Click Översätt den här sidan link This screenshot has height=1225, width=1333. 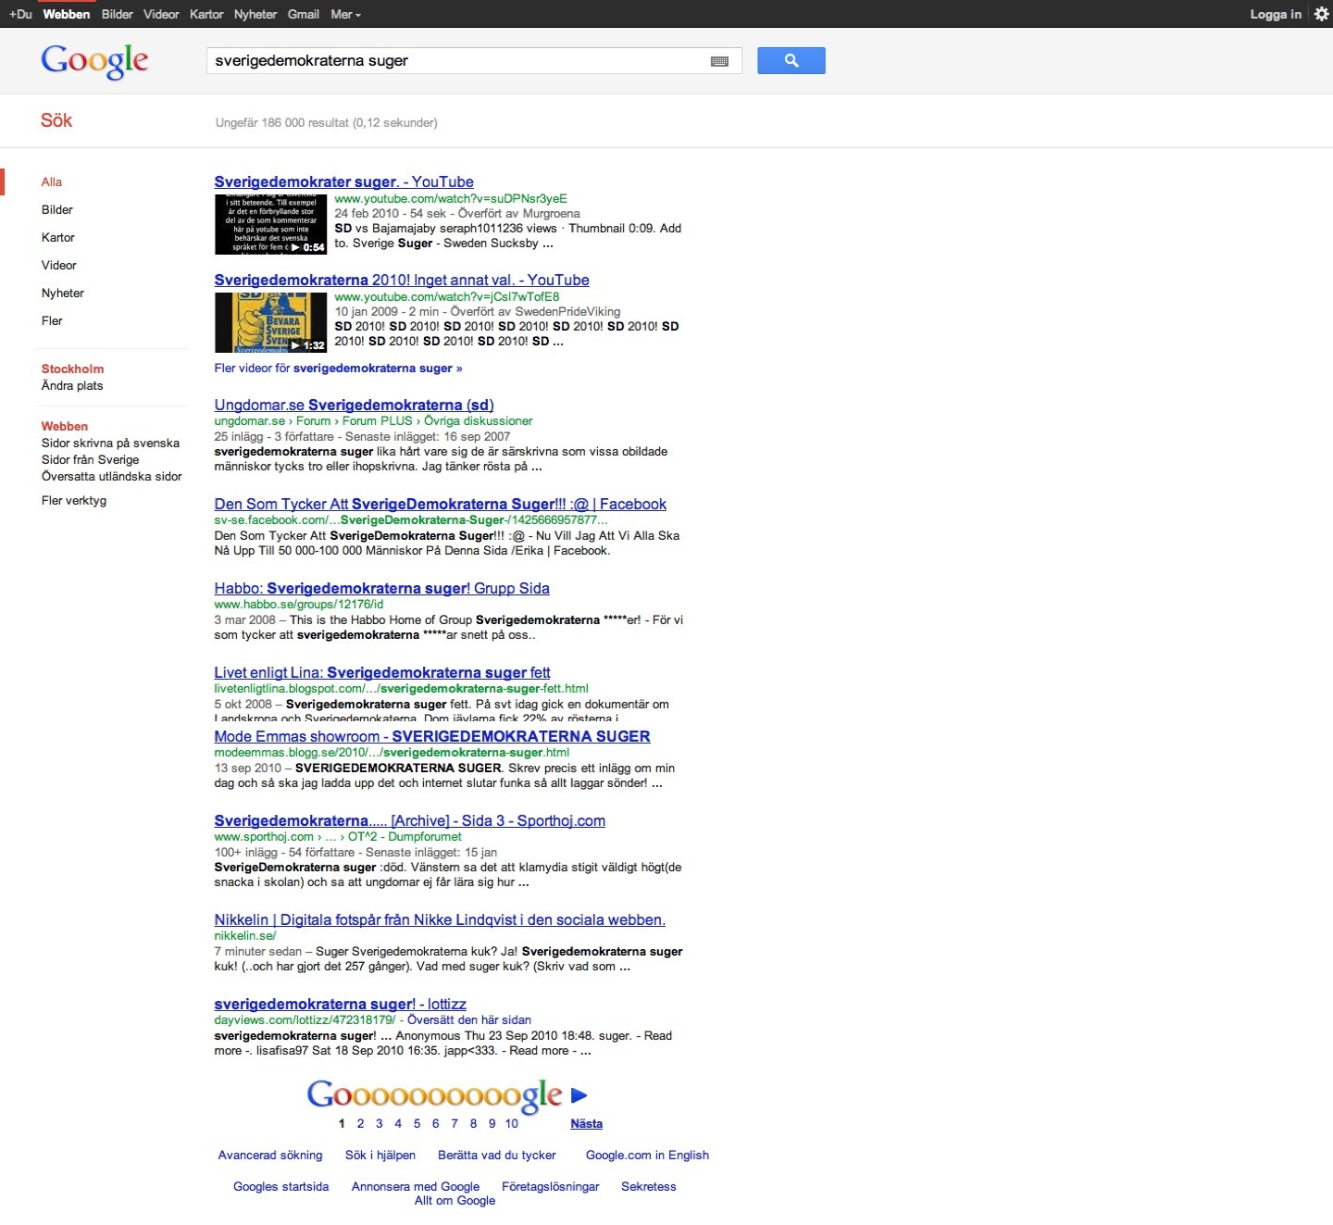[x=469, y=1019]
